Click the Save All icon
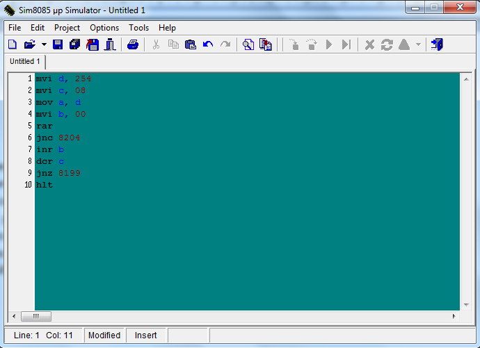Viewport: 480px width, 348px height. (x=74, y=44)
